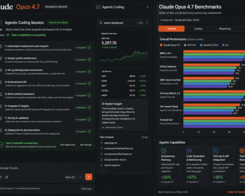Click the green check beside Task completed successfully

coord(8,35)
